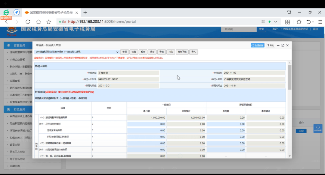
Task: Click the 申报类型 field showing 正常申报
Action: [128, 73]
